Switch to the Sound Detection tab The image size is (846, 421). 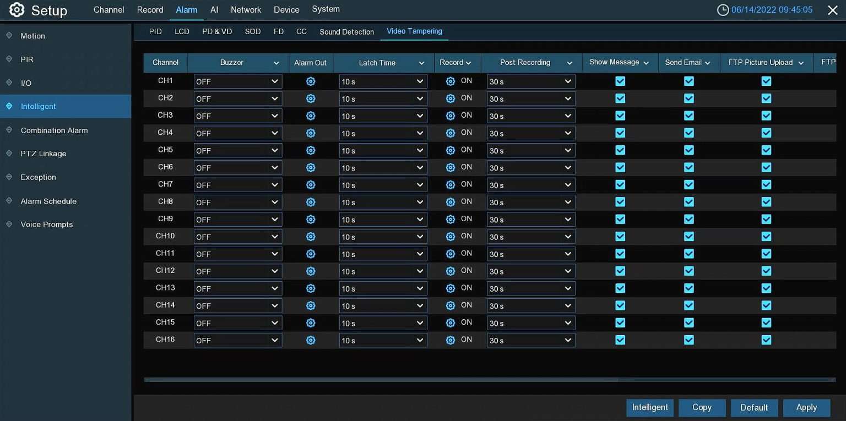(346, 32)
